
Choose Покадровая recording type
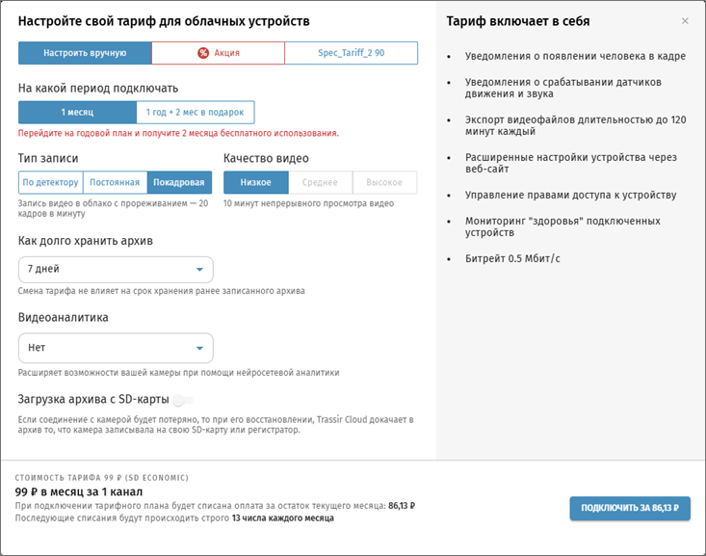(177, 182)
